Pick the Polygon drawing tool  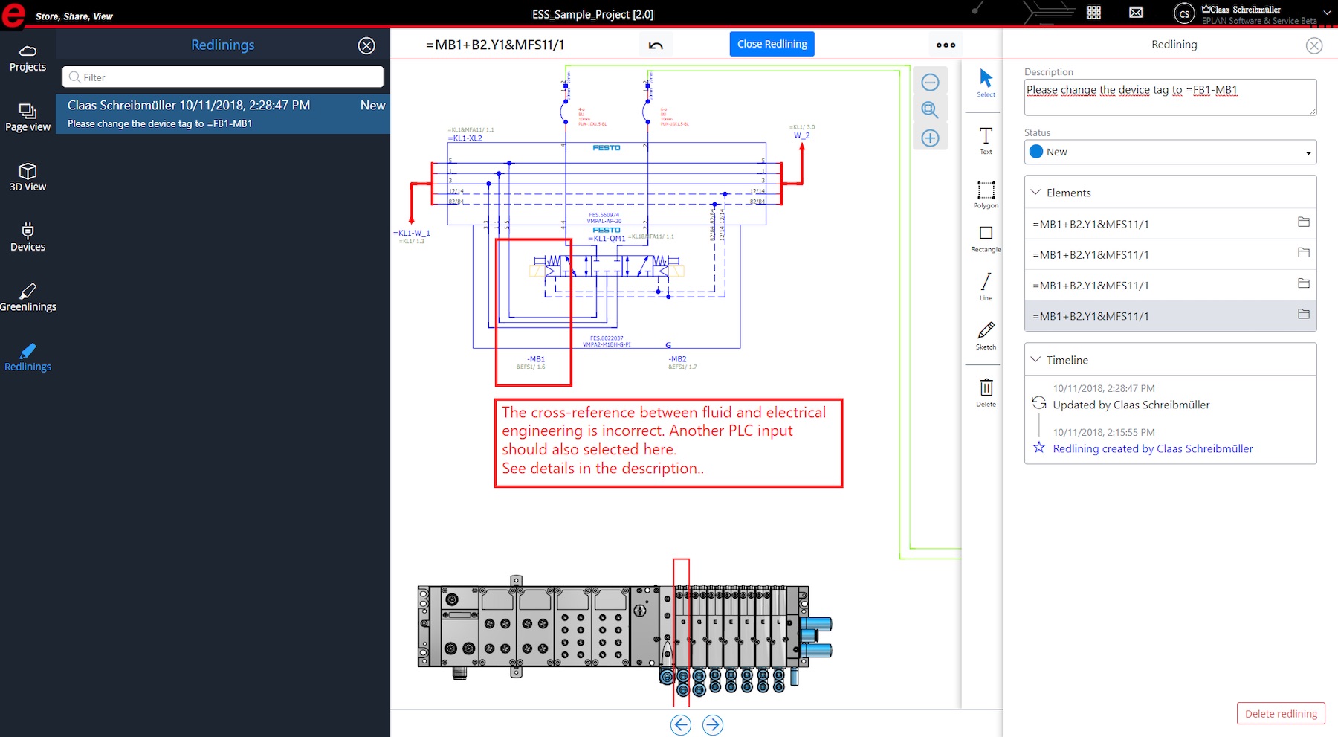pyautogui.click(x=985, y=193)
